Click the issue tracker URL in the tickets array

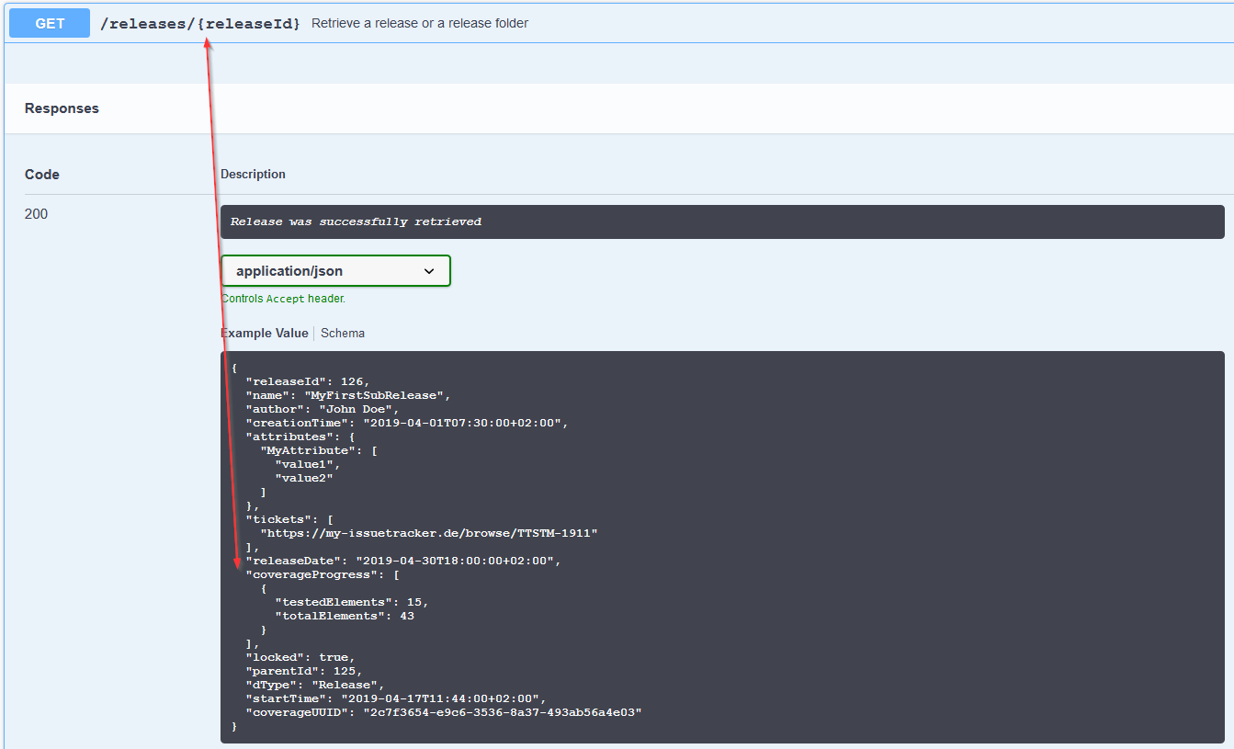(x=429, y=533)
